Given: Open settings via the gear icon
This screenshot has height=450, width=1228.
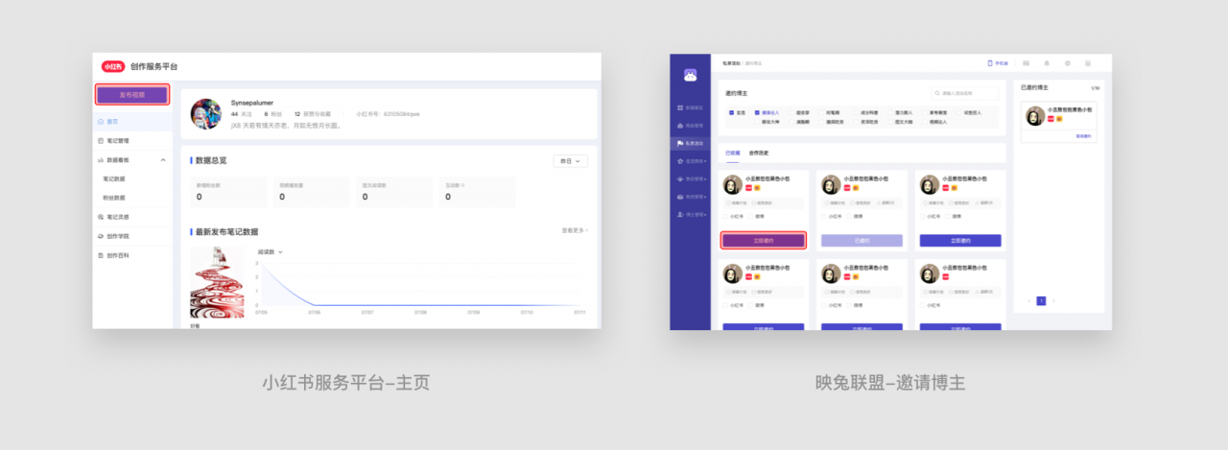Looking at the screenshot, I should point(1067,63).
